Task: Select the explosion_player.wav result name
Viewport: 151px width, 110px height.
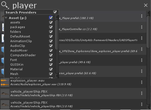Action: (28, 81)
